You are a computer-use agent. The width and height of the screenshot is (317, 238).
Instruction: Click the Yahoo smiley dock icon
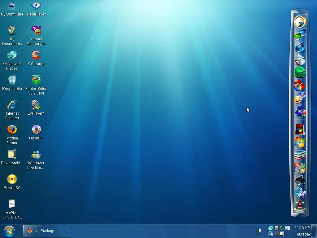pos(300,98)
